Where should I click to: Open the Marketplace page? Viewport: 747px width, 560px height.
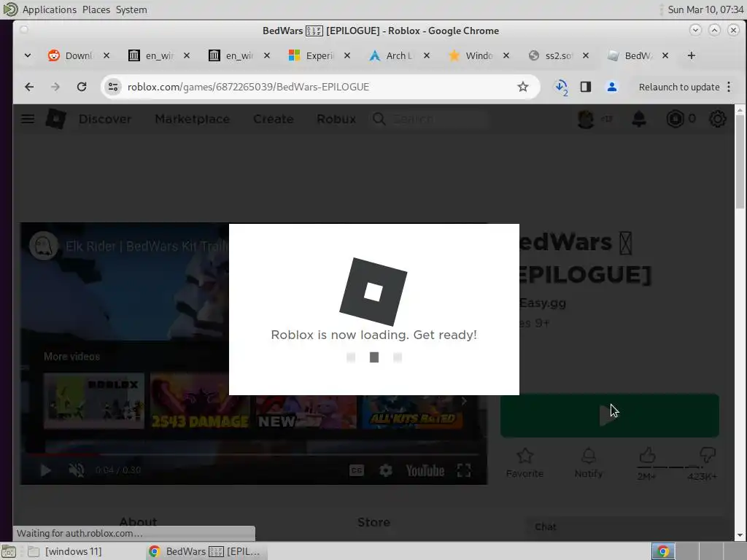click(193, 119)
